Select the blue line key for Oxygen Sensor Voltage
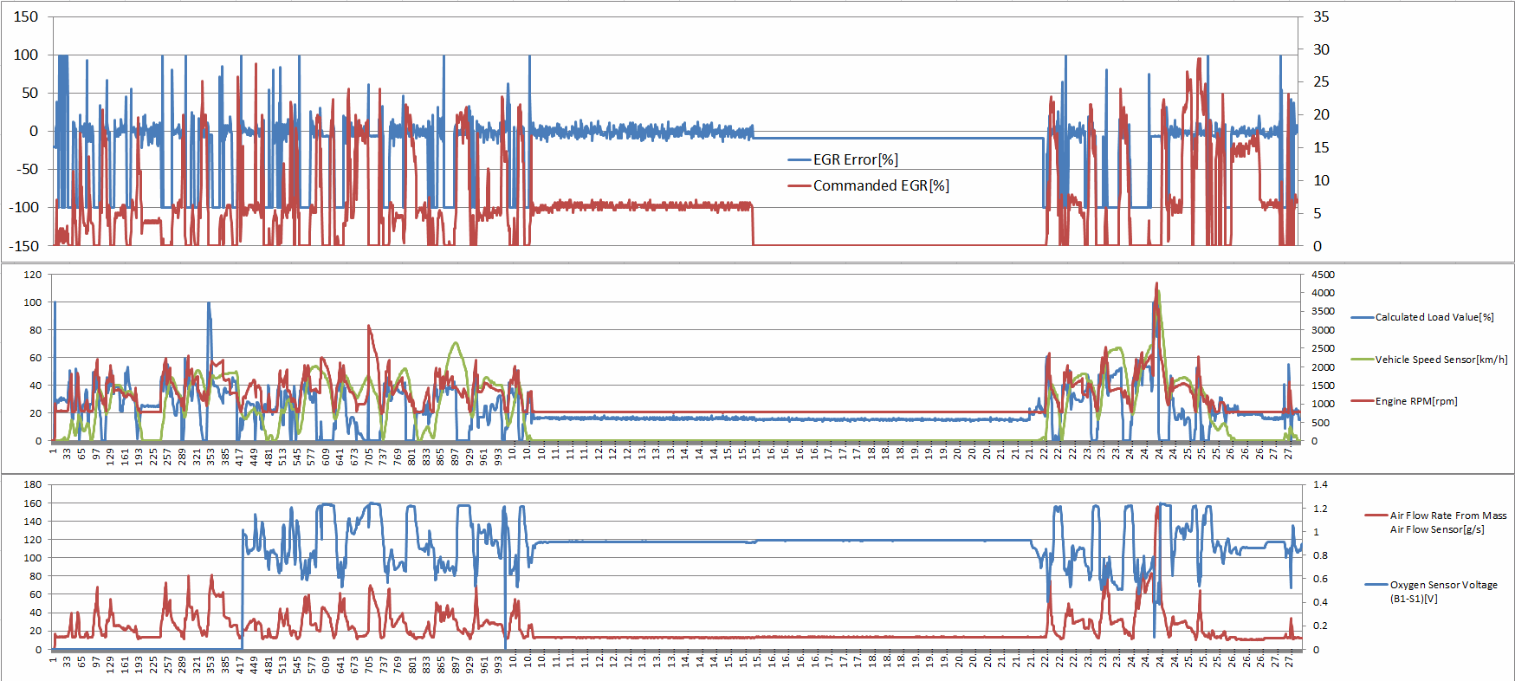 click(1376, 585)
